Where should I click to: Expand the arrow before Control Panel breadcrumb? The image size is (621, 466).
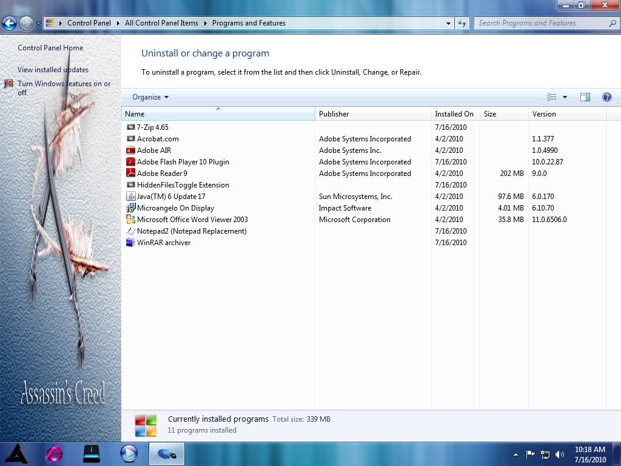(61, 24)
